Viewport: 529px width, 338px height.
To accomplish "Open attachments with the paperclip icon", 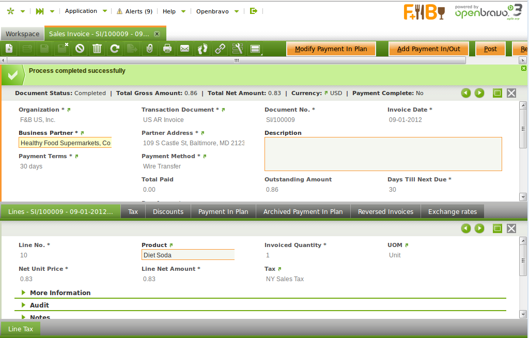I will point(150,49).
